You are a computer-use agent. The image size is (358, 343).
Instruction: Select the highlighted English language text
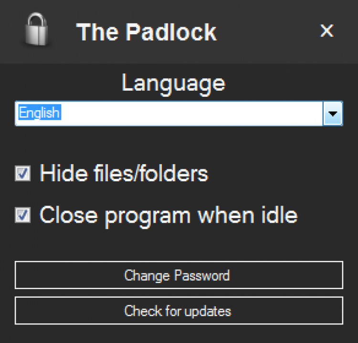click(39, 113)
